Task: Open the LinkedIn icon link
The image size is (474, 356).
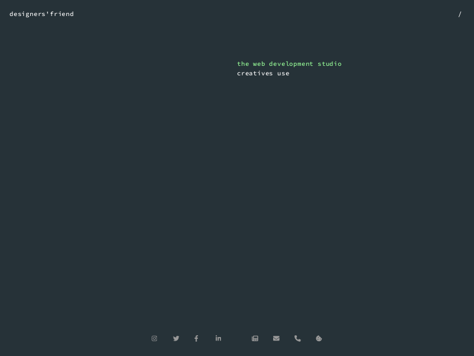Action: click(218, 338)
